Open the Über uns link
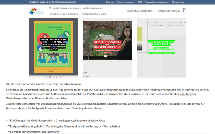Viewport: 215px width, 134px height. pyautogui.click(x=110, y=2)
